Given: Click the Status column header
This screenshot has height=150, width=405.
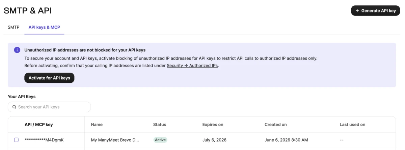Looking at the screenshot, I should pyautogui.click(x=160, y=124).
